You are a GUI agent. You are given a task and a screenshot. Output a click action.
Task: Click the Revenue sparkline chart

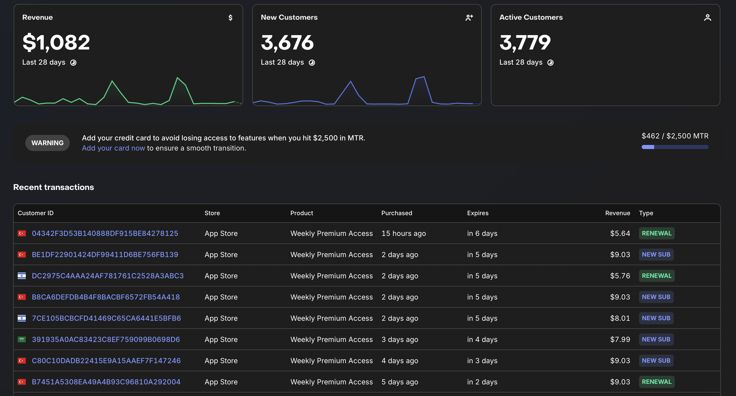tap(128, 91)
